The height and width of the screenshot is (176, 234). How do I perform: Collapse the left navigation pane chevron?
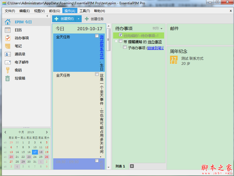(47, 16)
